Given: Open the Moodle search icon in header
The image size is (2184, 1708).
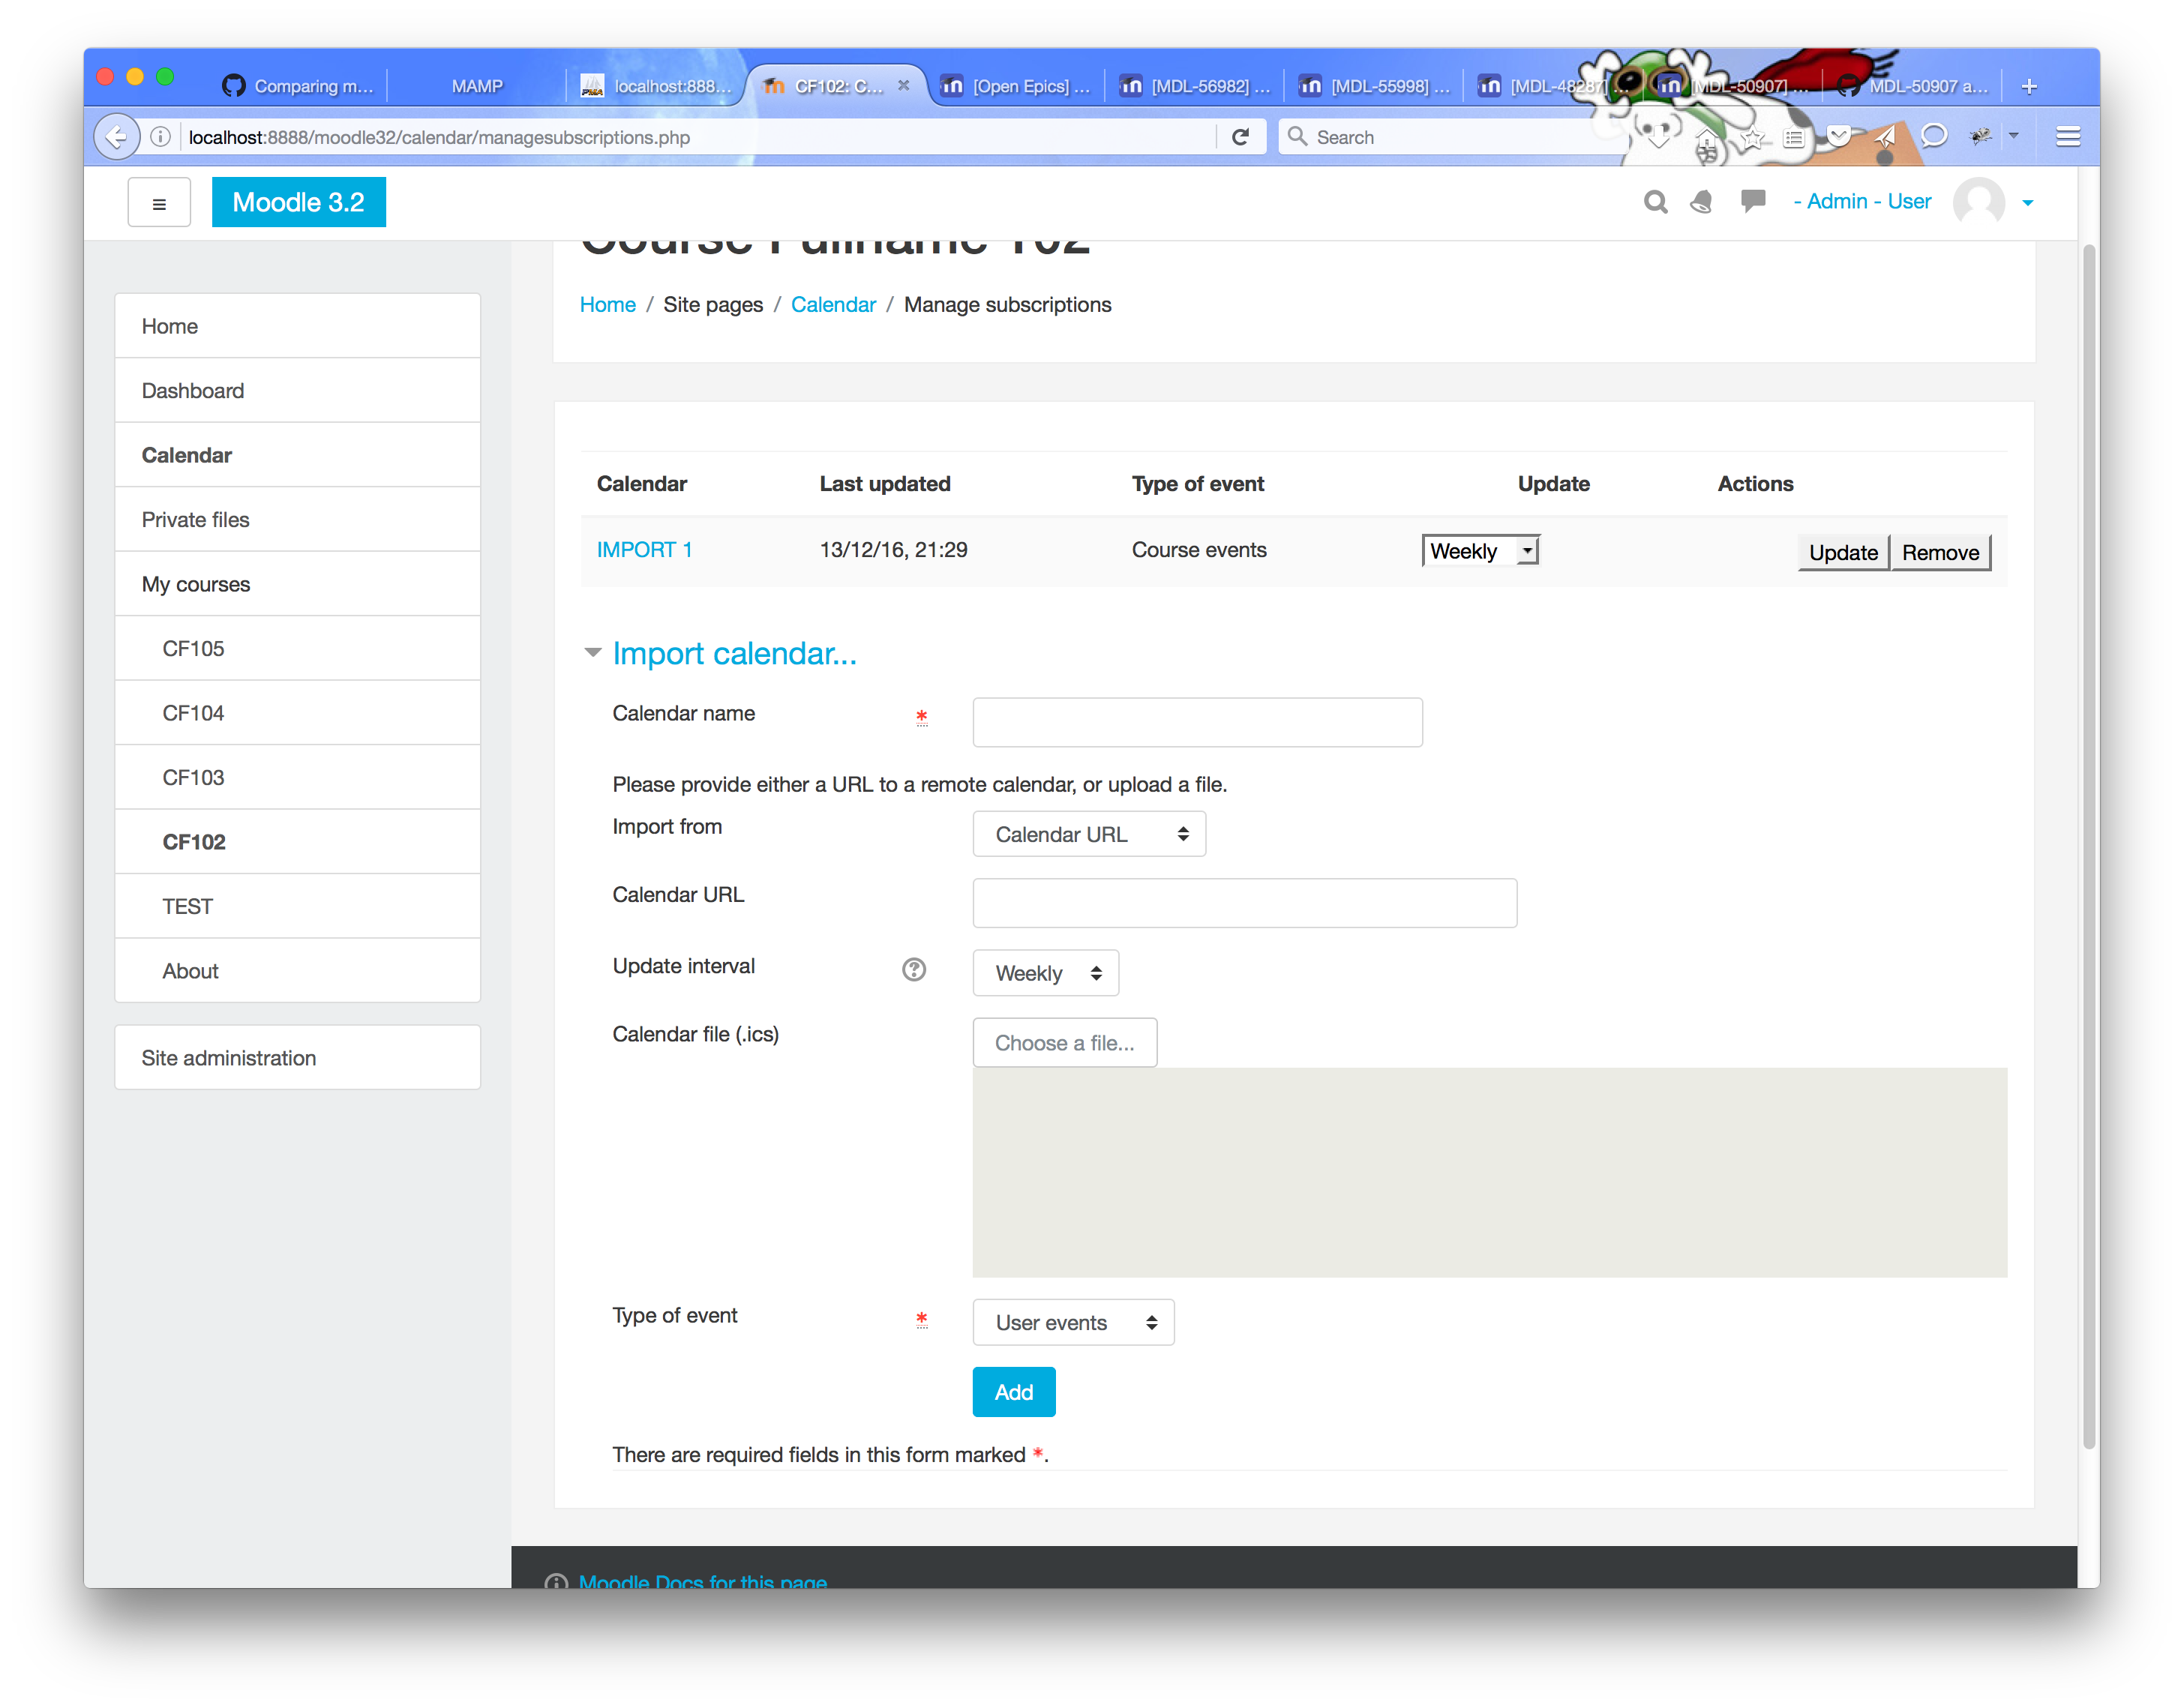Looking at the screenshot, I should tap(1656, 202).
